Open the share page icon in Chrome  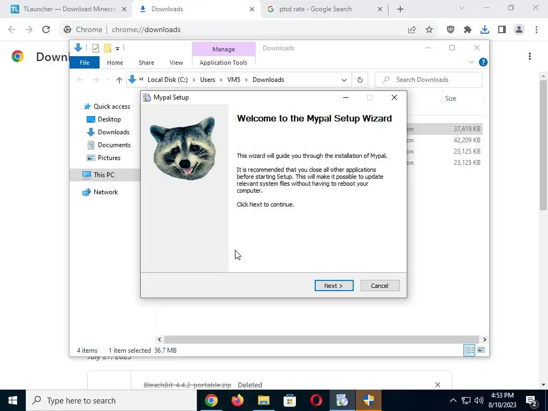[x=412, y=30]
